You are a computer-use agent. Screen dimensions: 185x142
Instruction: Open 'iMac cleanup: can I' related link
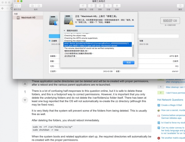tap(175, 87)
